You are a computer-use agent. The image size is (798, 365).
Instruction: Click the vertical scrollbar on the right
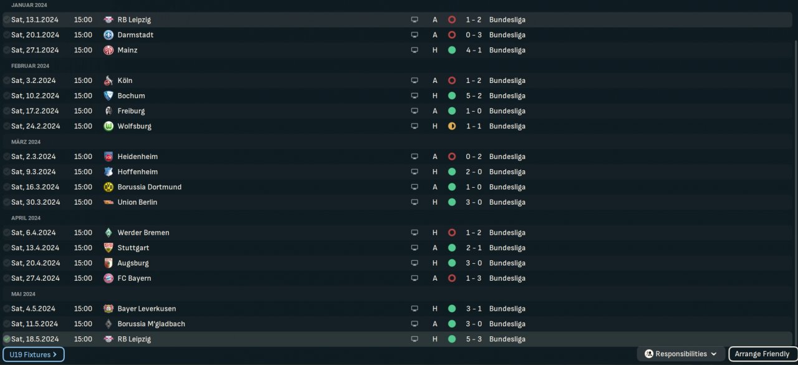(x=795, y=187)
